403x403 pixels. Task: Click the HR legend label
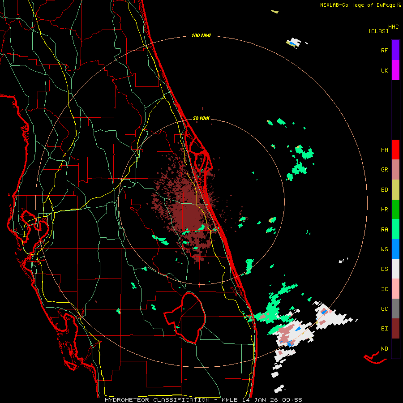(384, 210)
